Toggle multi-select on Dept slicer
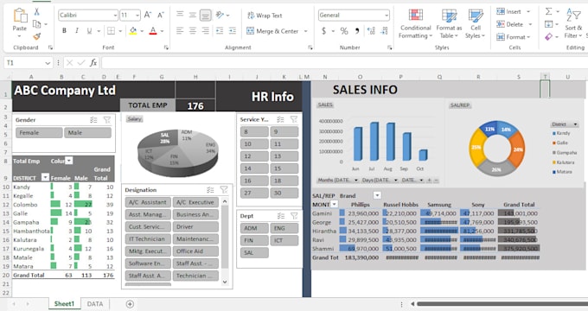Viewport: 588px width, 311px height. coord(280,216)
